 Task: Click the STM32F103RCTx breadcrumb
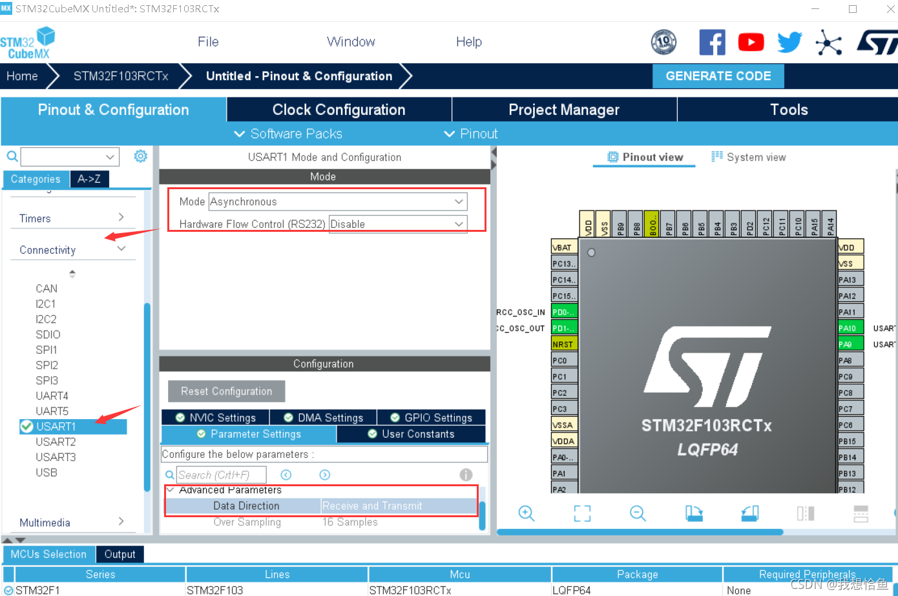pyautogui.click(x=121, y=76)
